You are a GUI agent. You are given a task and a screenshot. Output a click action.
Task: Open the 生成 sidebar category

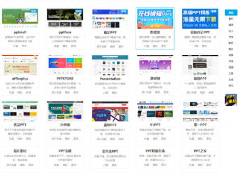click(231, 80)
